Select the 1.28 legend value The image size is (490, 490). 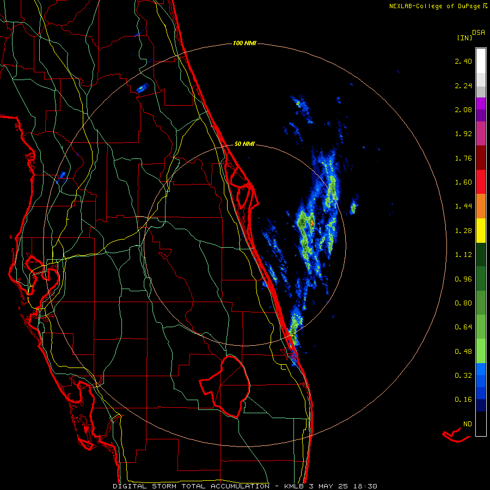coord(463,231)
